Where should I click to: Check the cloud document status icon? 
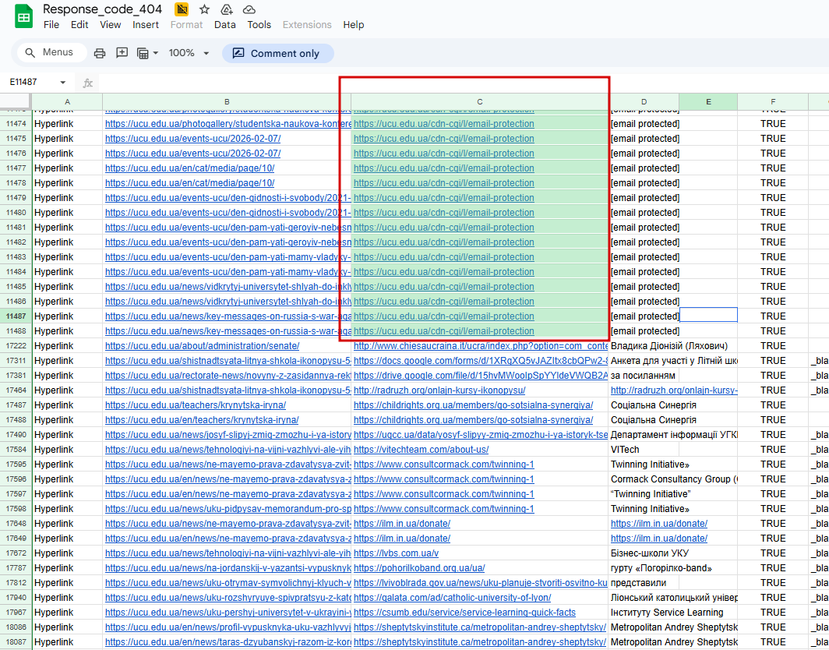(x=249, y=9)
